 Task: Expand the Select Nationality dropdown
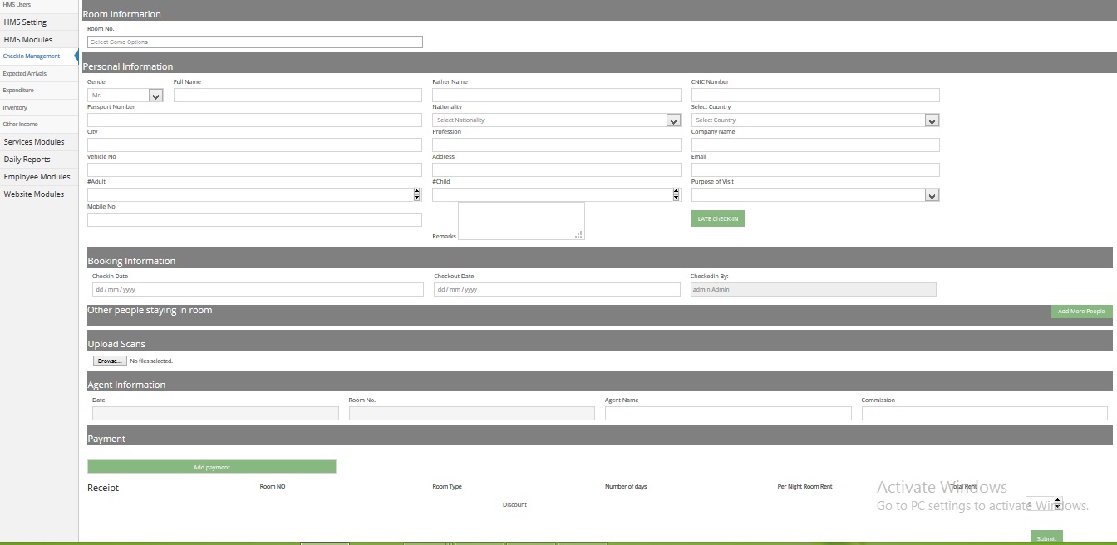click(x=673, y=120)
